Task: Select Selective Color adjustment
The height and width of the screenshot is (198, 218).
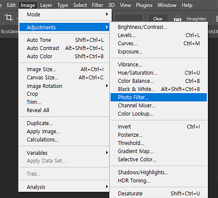Action: [x=159, y=160]
